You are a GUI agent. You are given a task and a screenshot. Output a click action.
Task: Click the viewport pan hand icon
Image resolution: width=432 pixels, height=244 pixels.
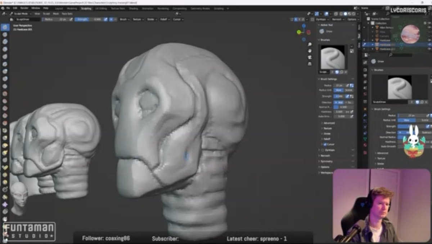[310, 51]
